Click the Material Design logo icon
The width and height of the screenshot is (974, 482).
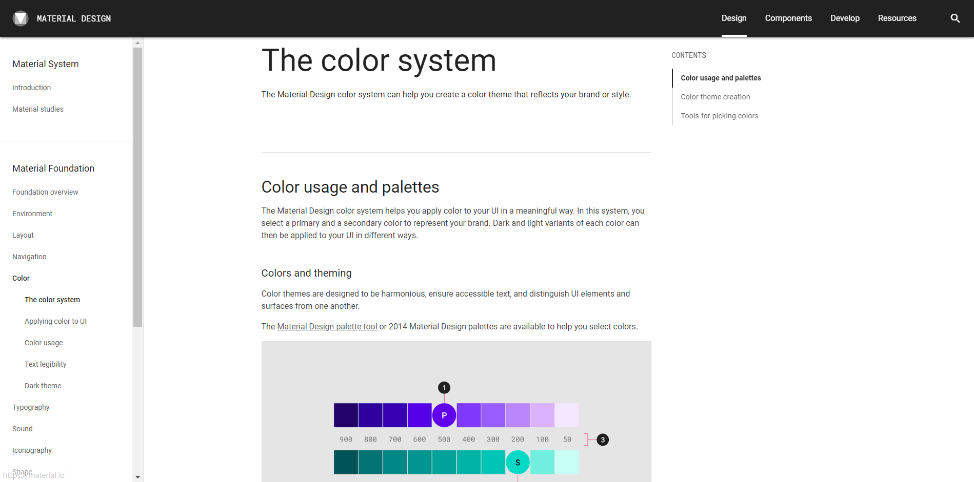tap(21, 18)
